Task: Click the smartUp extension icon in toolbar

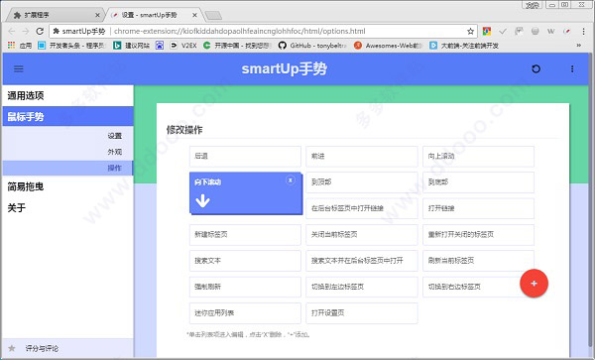Action: pos(567,31)
